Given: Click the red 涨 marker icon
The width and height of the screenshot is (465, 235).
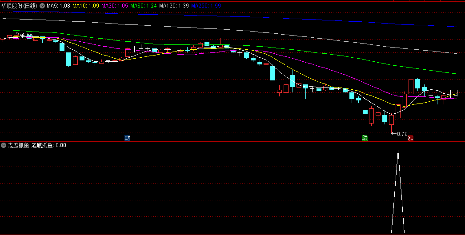Looking at the screenshot, I should click(410, 138).
